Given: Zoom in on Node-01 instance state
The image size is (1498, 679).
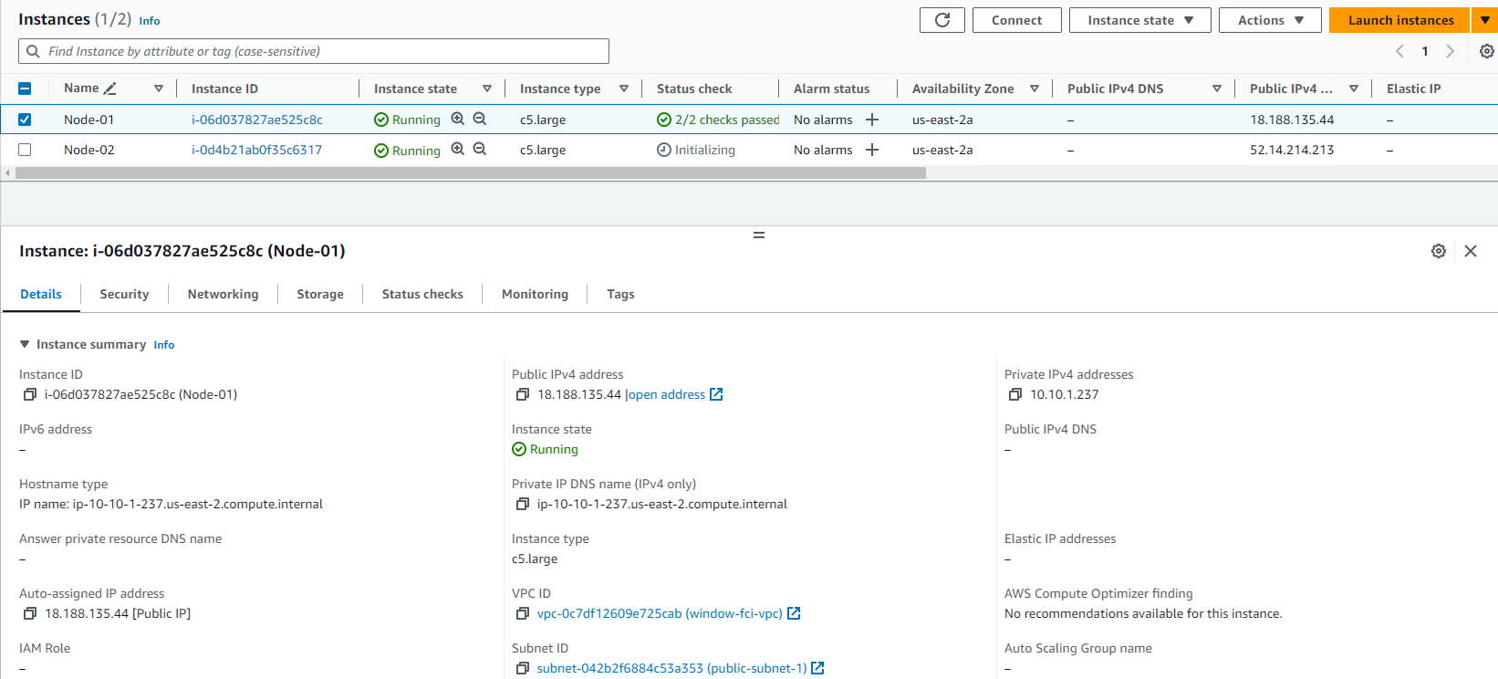Looking at the screenshot, I should tap(458, 119).
